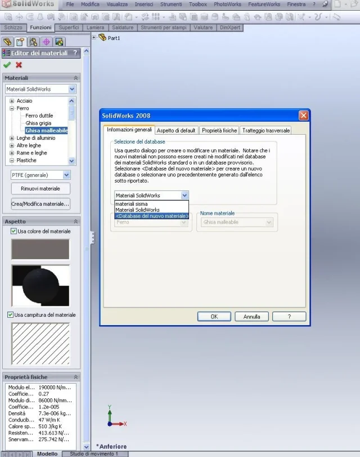
Task: Open help for Editor dei materiali
Action: pos(75,53)
